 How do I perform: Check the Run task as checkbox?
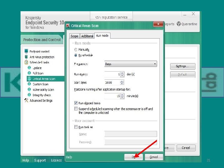[76, 127]
